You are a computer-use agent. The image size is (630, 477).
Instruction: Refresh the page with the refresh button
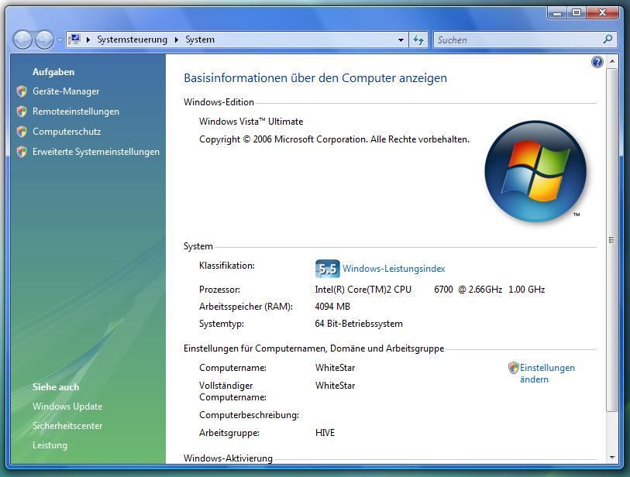(x=418, y=39)
